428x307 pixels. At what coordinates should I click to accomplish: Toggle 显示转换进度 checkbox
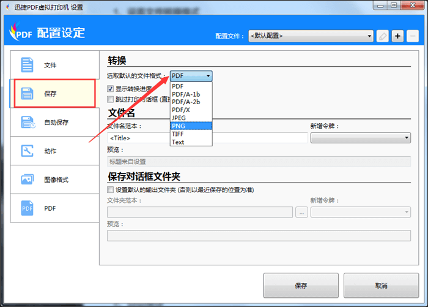(110, 89)
